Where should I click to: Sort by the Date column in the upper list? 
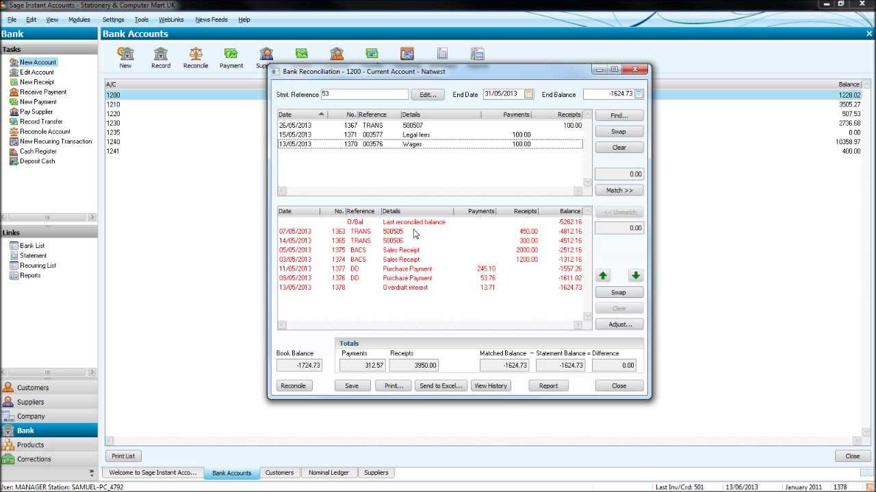tap(302, 115)
